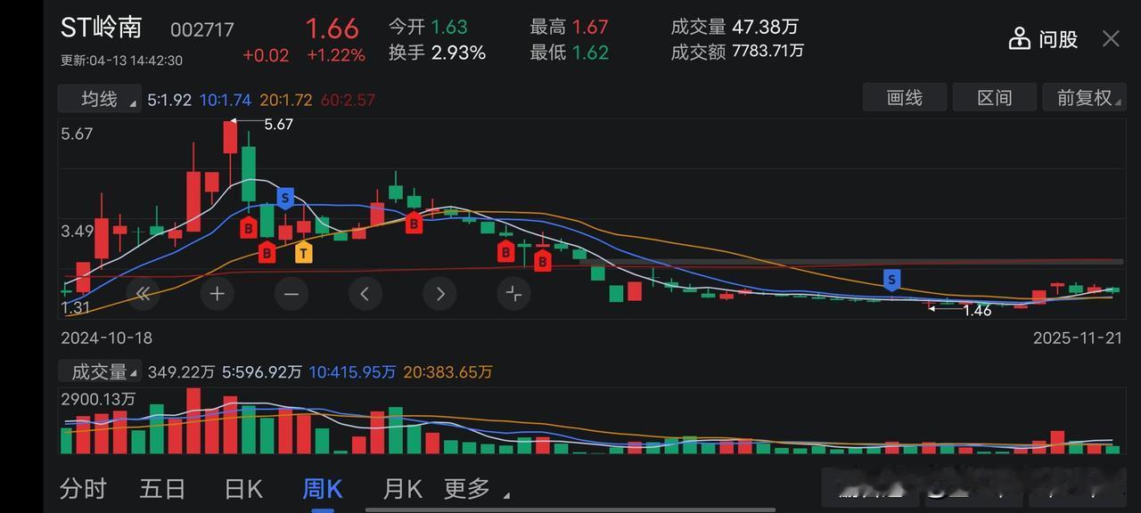
Task: Expand the 更多 more options menu
Action: coord(466,488)
